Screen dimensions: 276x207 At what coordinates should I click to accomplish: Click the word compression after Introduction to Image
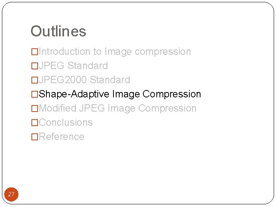click(163, 52)
